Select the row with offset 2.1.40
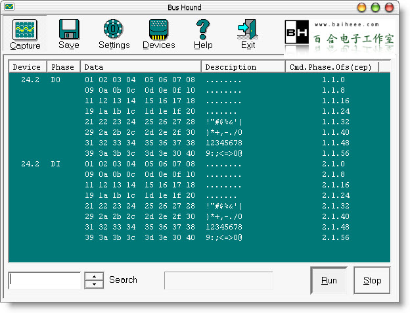 tap(199, 216)
